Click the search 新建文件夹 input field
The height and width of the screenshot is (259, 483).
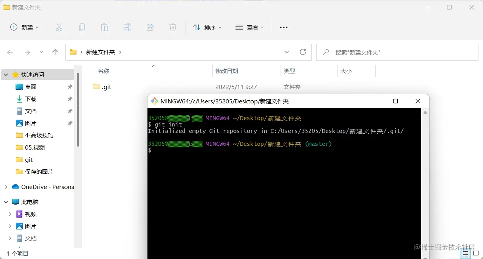pos(397,52)
